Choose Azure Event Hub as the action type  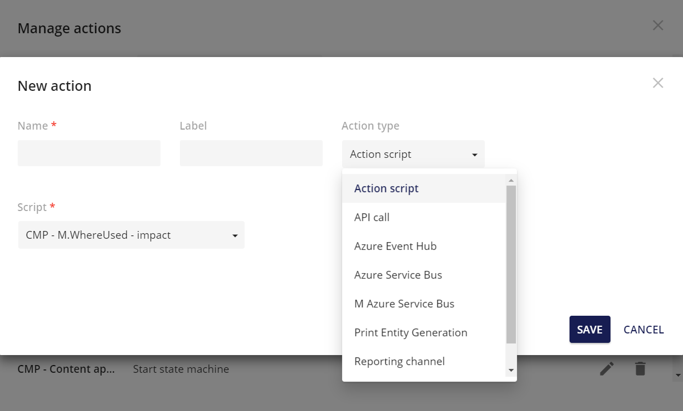point(395,246)
